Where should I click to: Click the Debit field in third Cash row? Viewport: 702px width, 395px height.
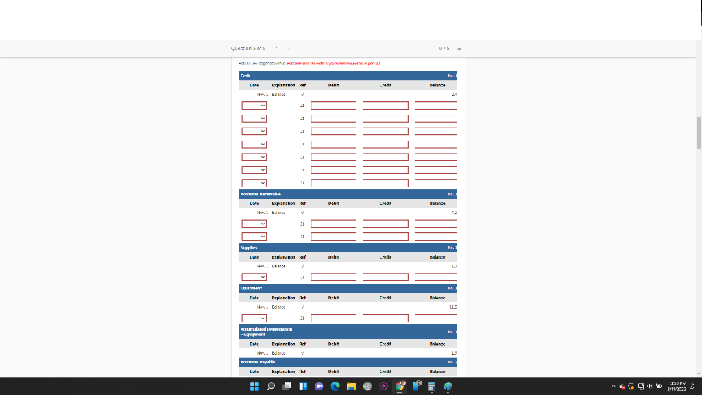[x=334, y=131]
